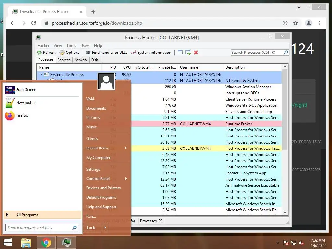Click the Processes: 39 status bar entry
Screen dimensions: 332x249
coord(151,221)
